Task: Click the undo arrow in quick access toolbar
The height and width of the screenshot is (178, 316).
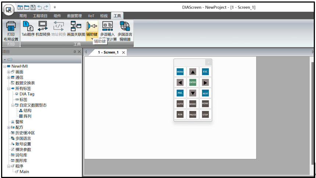Action: pyautogui.click(x=40, y=7)
